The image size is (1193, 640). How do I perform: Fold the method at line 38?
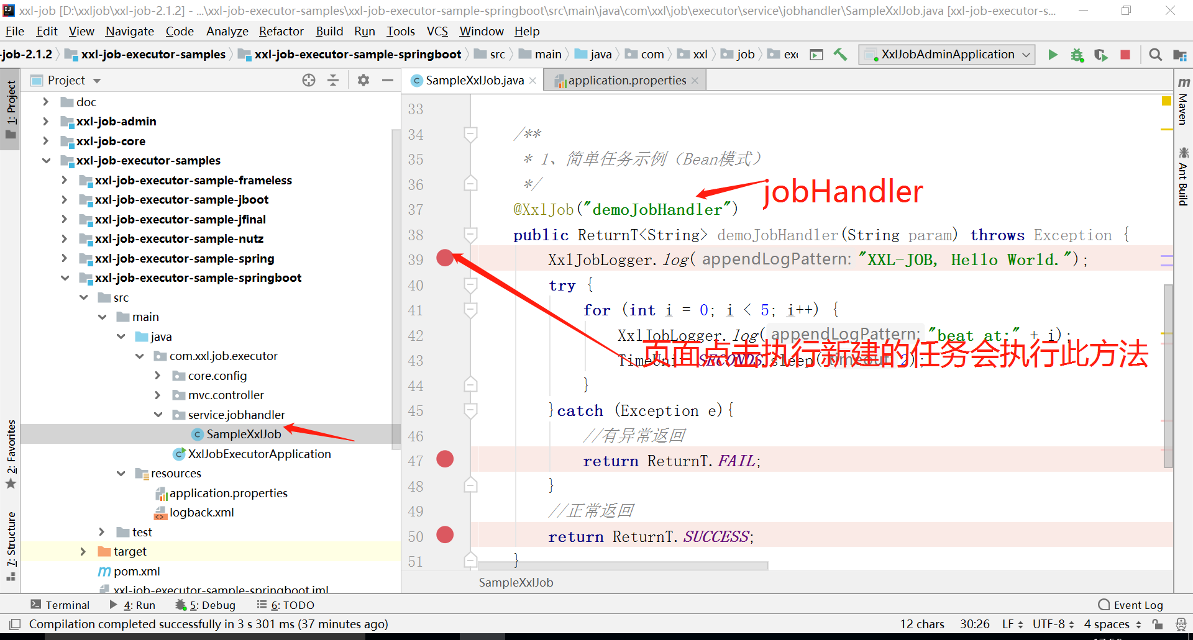[x=470, y=235]
